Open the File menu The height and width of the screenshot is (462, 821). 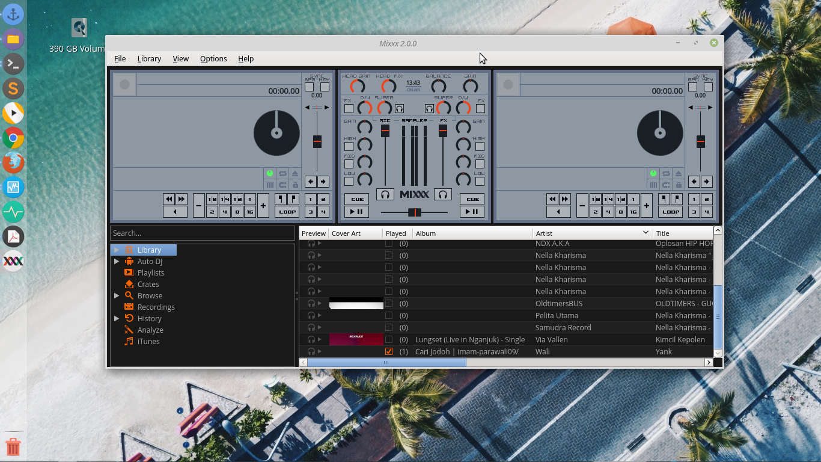pos(120,58)
